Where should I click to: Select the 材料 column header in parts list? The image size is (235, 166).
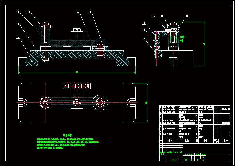[206, 141]
